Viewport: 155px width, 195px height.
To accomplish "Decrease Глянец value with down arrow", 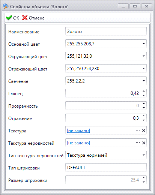I will 144,95.
